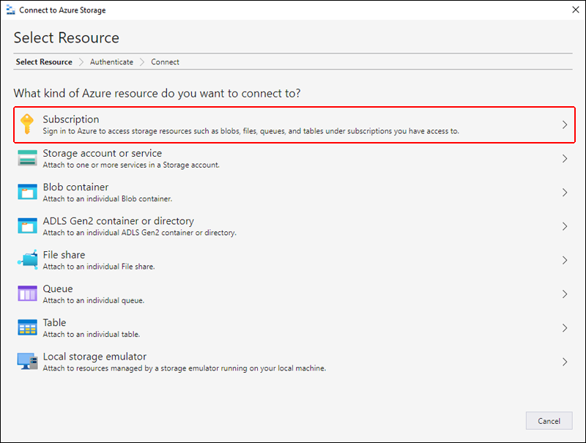Go to the Connect step
Viewport: 586px width, 443px height.
pos(165,62)
